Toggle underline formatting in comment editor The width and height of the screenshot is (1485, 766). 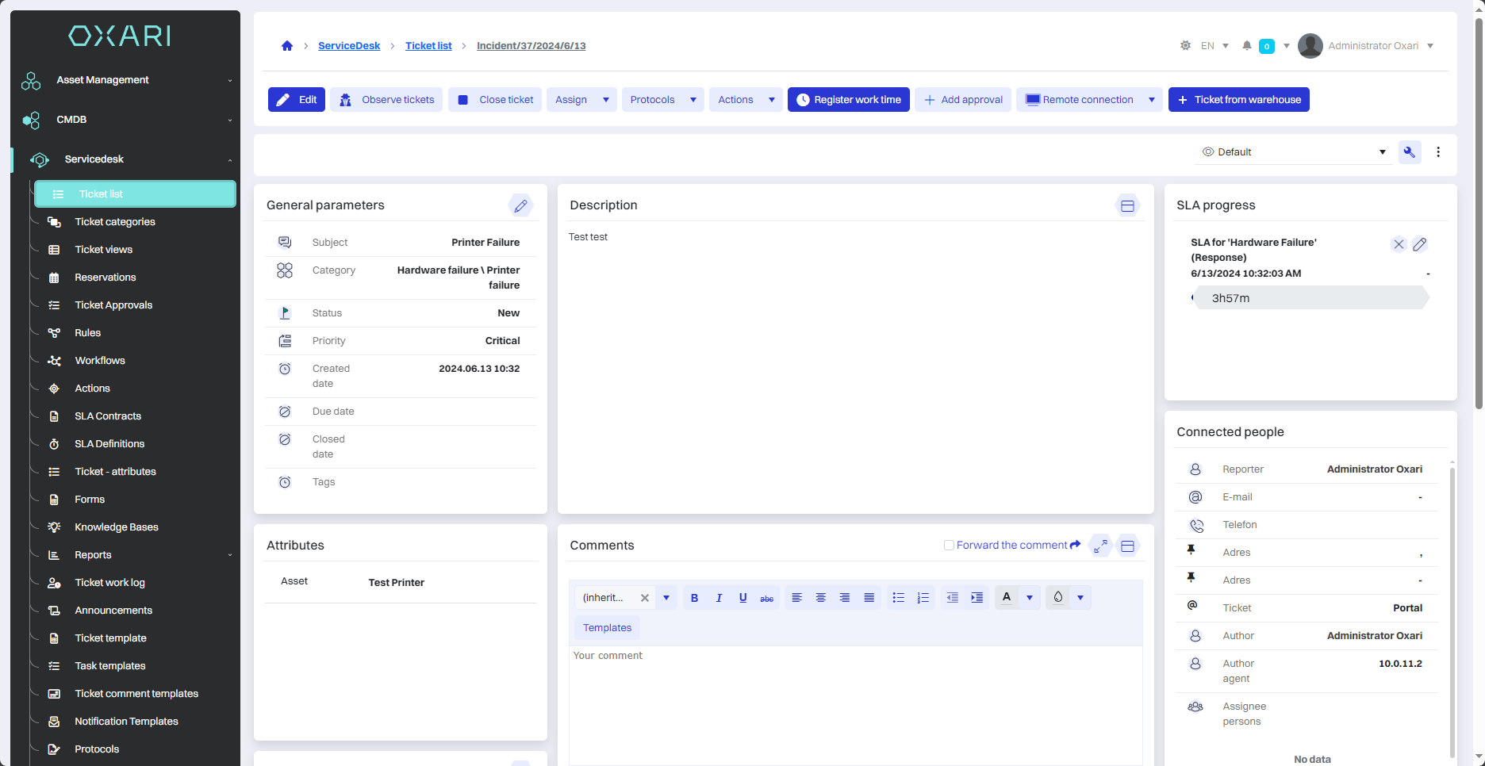pos(742,598)
